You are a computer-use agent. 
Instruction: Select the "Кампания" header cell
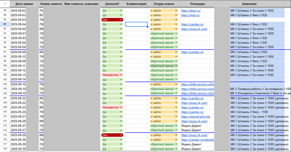tap(249, 4)
